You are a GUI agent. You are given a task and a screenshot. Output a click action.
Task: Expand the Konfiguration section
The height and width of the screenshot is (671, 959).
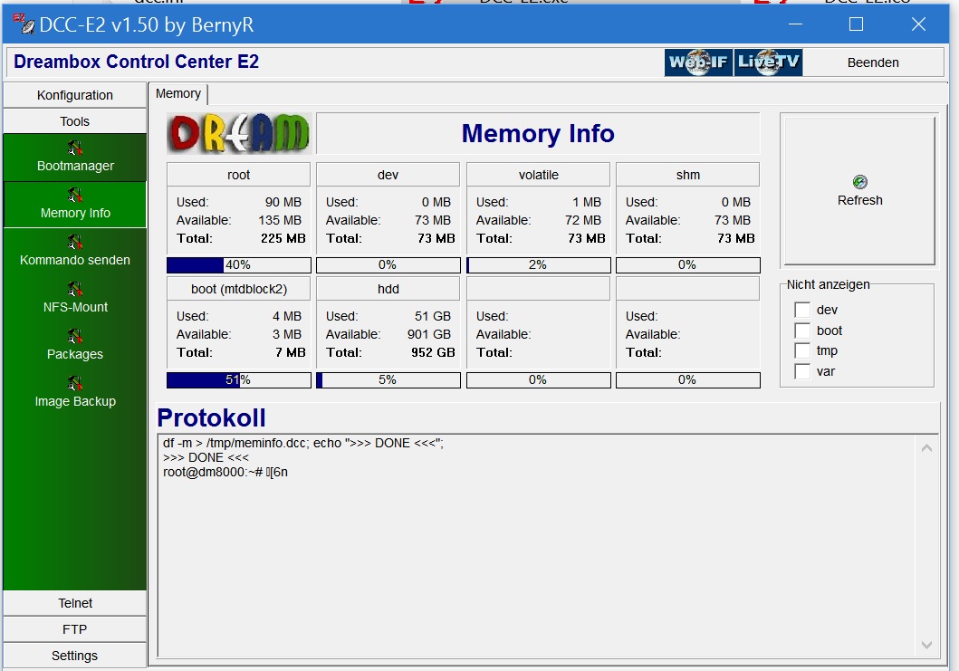click(75, 95)
